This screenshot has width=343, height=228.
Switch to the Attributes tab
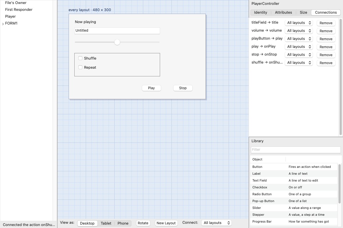coord(283,13)
